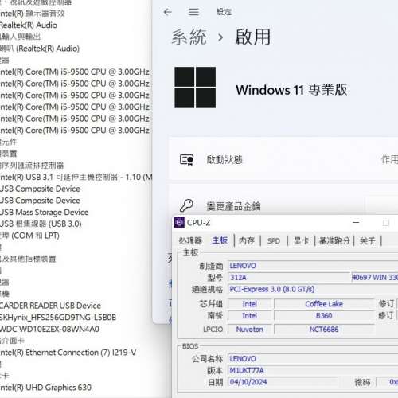
Task: Select the (Realtek(R) Audio) speaker entry
Action: 40,49
